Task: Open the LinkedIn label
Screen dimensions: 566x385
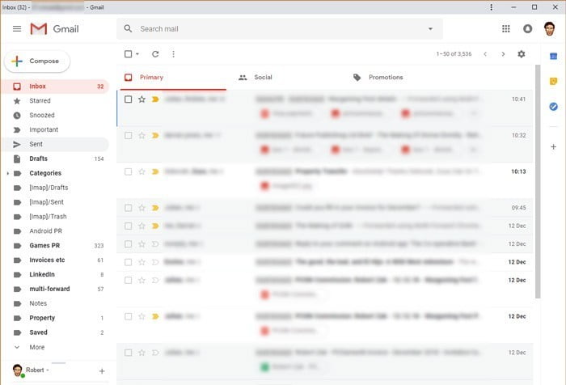Action: [55, 274]
